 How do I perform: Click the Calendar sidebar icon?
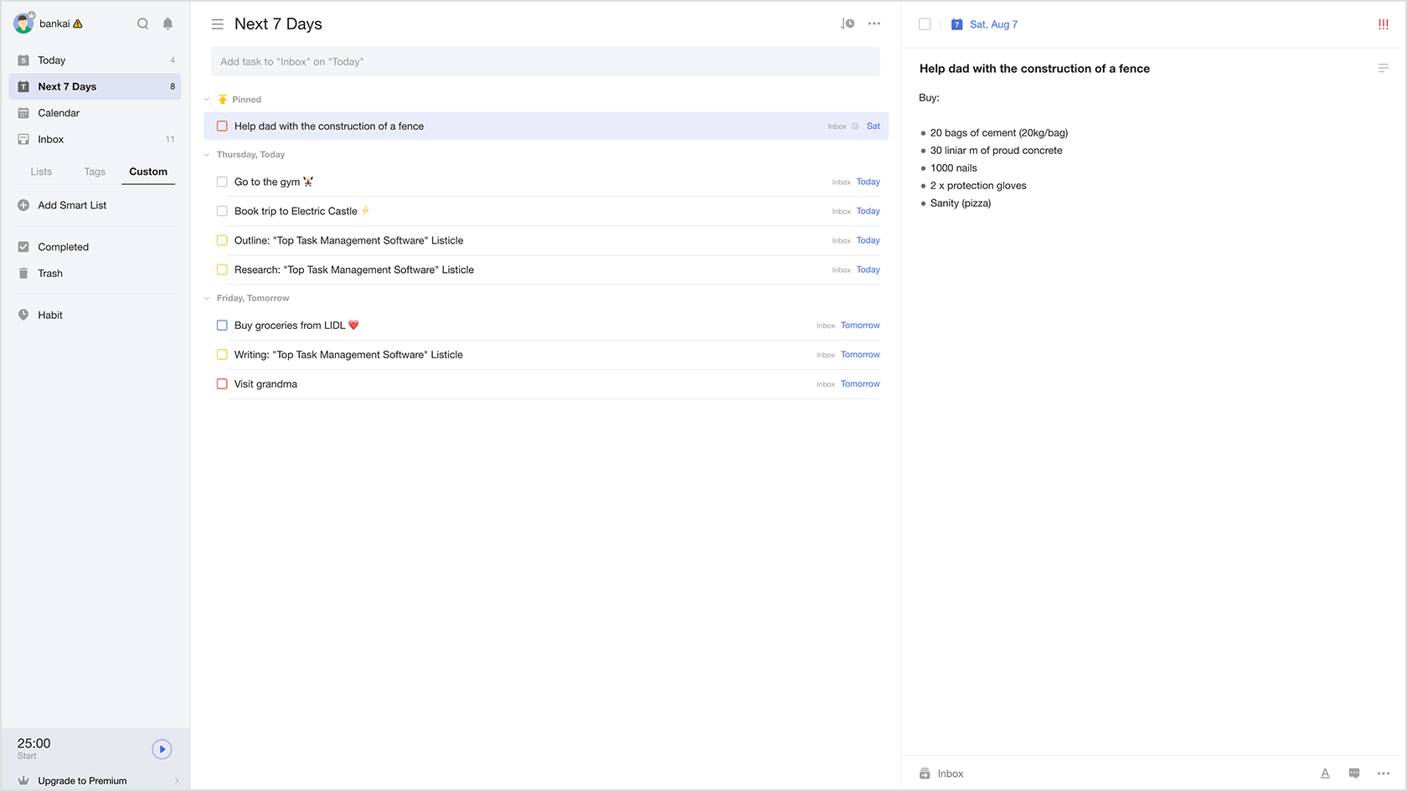(23, 113)
